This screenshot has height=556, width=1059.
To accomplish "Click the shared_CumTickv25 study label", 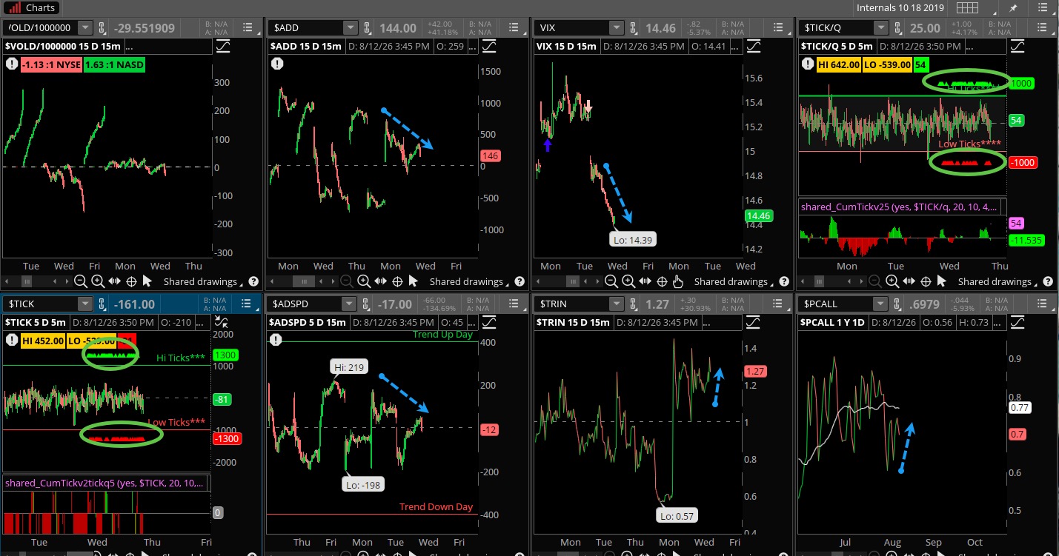I will coord(900,207).
